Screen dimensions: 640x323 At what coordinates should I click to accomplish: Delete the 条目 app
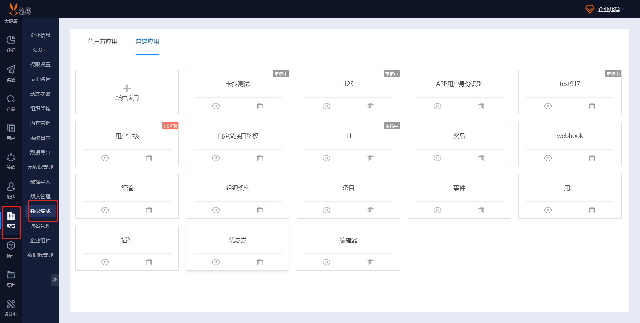371,210
